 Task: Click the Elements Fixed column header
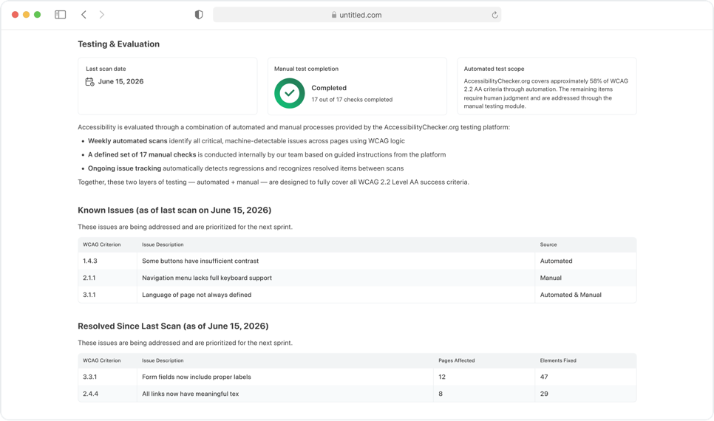558,360
